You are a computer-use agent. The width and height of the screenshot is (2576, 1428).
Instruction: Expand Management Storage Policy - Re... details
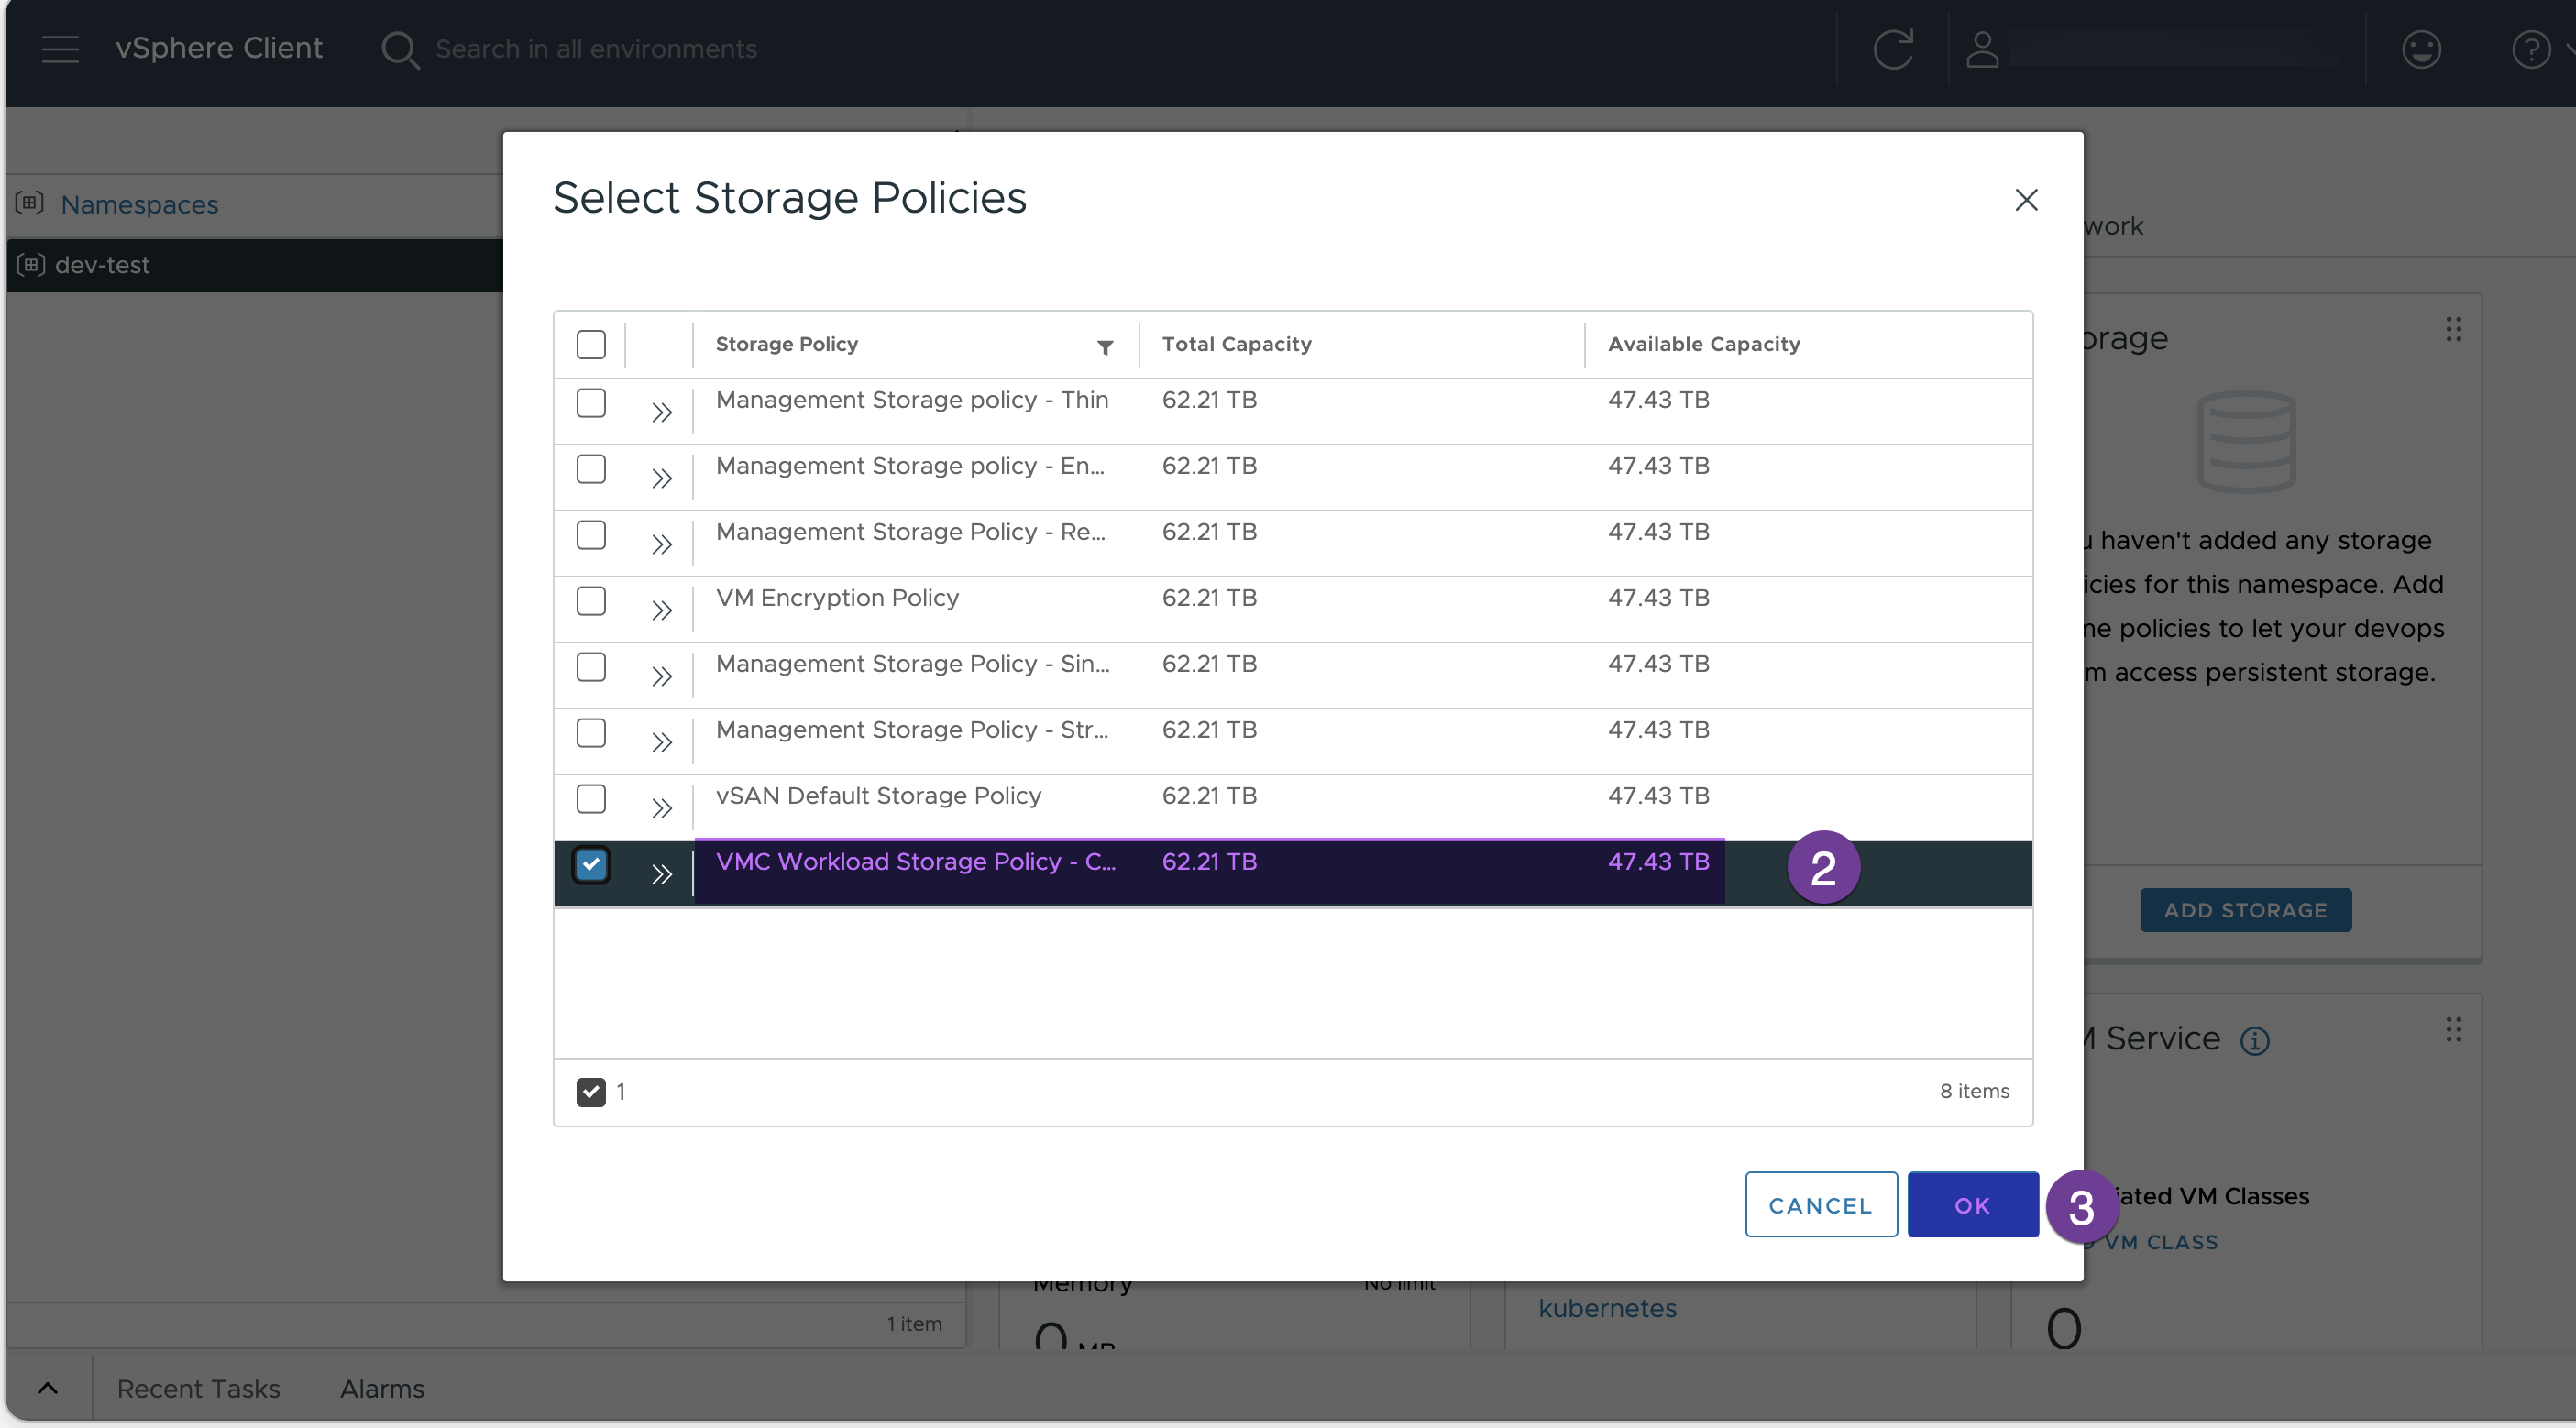(x=661, y=544)
